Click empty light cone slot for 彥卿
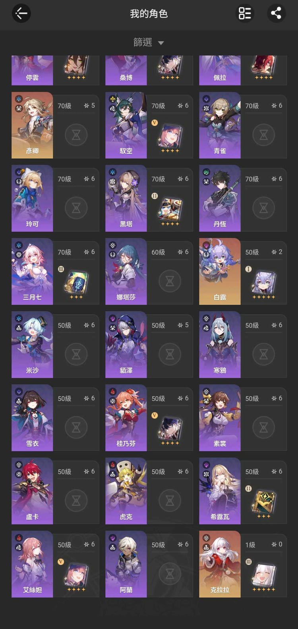Viewport: 298px width, 629px height. (x=76, y=134)
